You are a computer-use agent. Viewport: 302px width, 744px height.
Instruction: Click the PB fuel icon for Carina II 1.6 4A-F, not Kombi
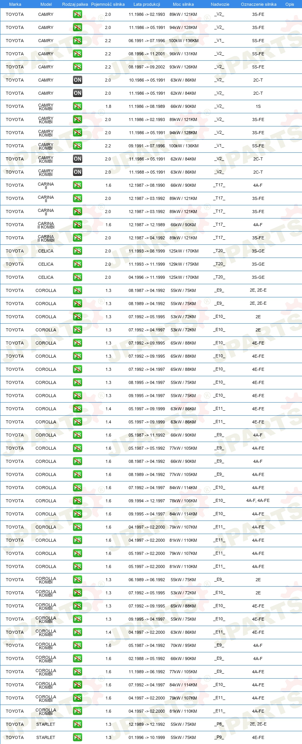coord(78,185)
